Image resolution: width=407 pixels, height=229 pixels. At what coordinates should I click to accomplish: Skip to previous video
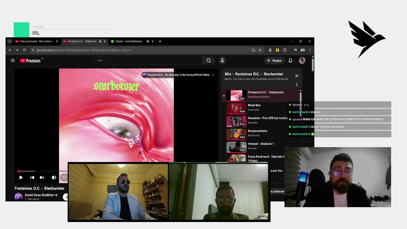click(x=32, y=177)
